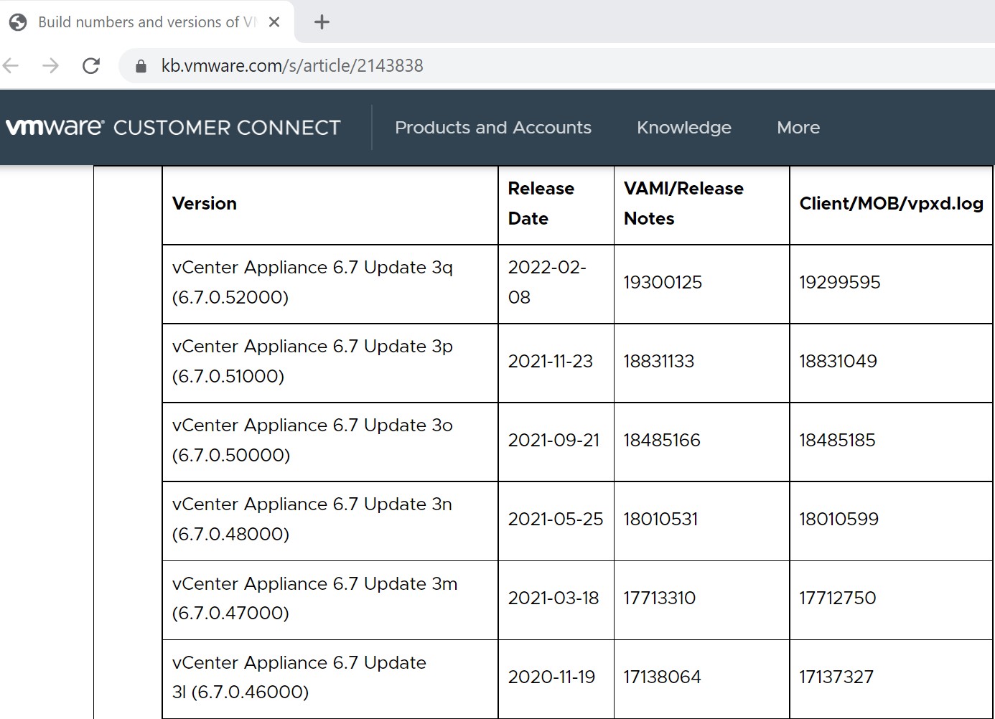Click release date 2021-03-18
The width and height of the screenshot is (995, 719).
point(553,598)
